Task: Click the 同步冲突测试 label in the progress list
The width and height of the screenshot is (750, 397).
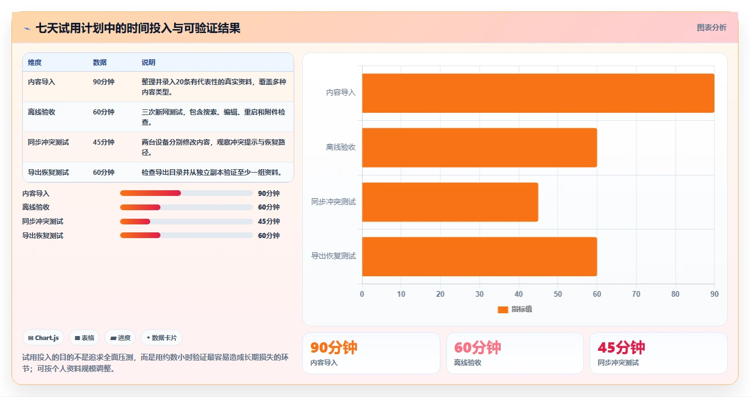Action: click(x=43, y=222)
